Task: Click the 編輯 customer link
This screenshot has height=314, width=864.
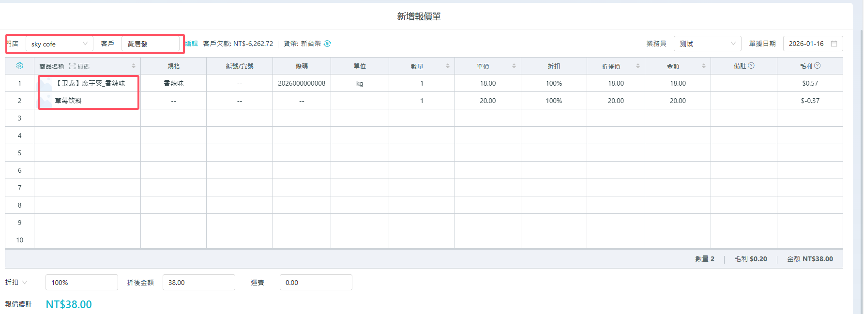Action: pyautogui.click(x=192, y=44)
